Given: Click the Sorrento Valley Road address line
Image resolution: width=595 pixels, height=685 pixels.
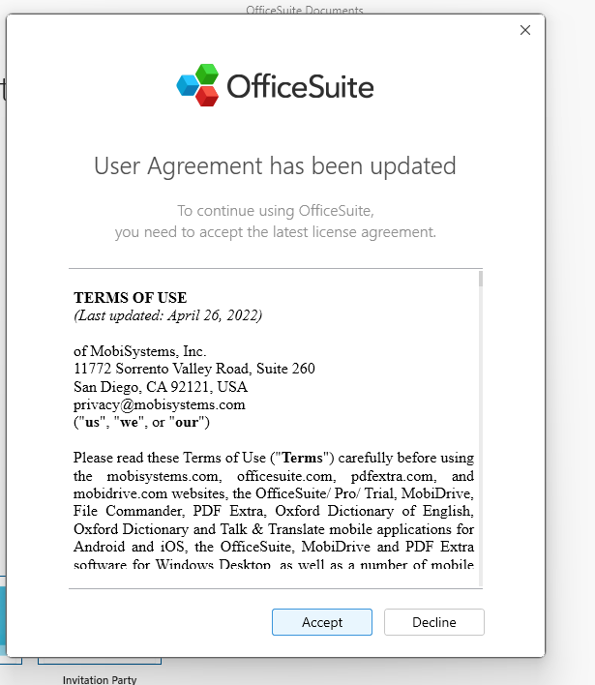Looking at the screenshot, I should (x=193, y=369).
